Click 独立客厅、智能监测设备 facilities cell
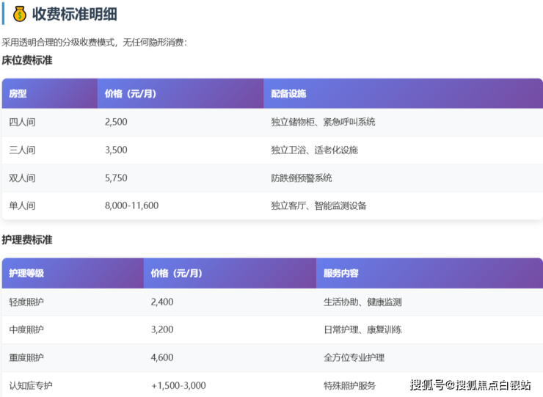Image resolution: width=543 pixels, height=397 pixels. tap(318, 205)
